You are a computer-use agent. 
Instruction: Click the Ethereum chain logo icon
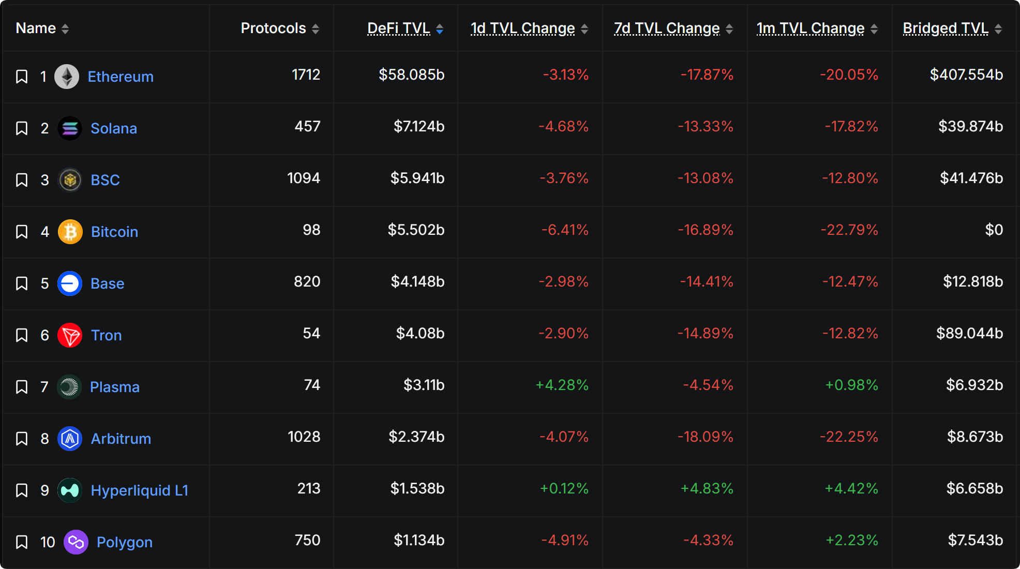point(67,77)
